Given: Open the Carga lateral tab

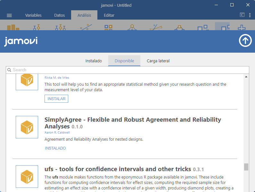Looking at the screenshot, I should click(158, 61).
